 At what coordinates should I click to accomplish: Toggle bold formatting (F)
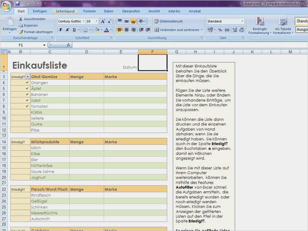pyautogui.click(x=61, y=30)
